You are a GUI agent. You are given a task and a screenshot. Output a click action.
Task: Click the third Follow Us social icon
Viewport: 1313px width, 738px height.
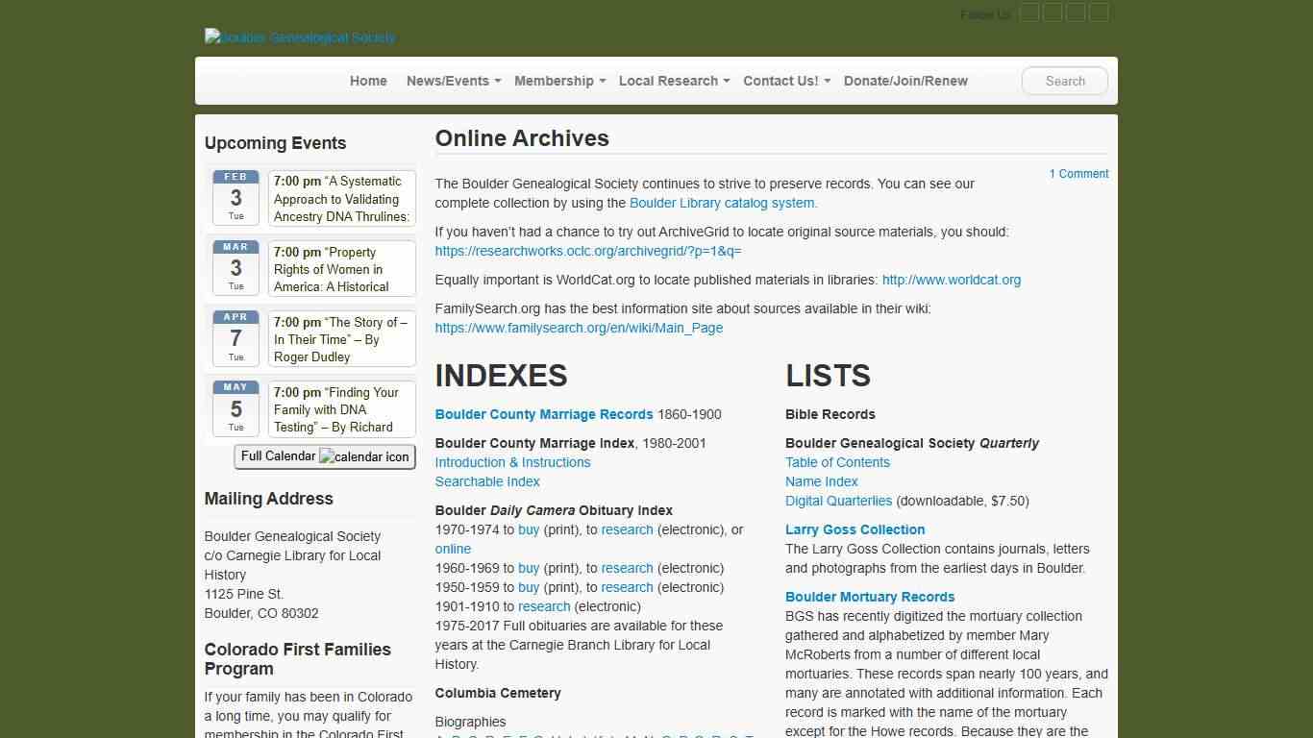coord(1076,12)
